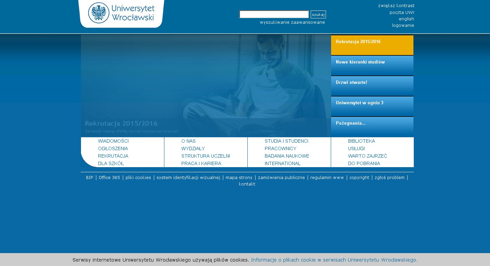Open the PRACA I KARIERA menu item
Screen dimensions: 490x266
pos(201,163)
